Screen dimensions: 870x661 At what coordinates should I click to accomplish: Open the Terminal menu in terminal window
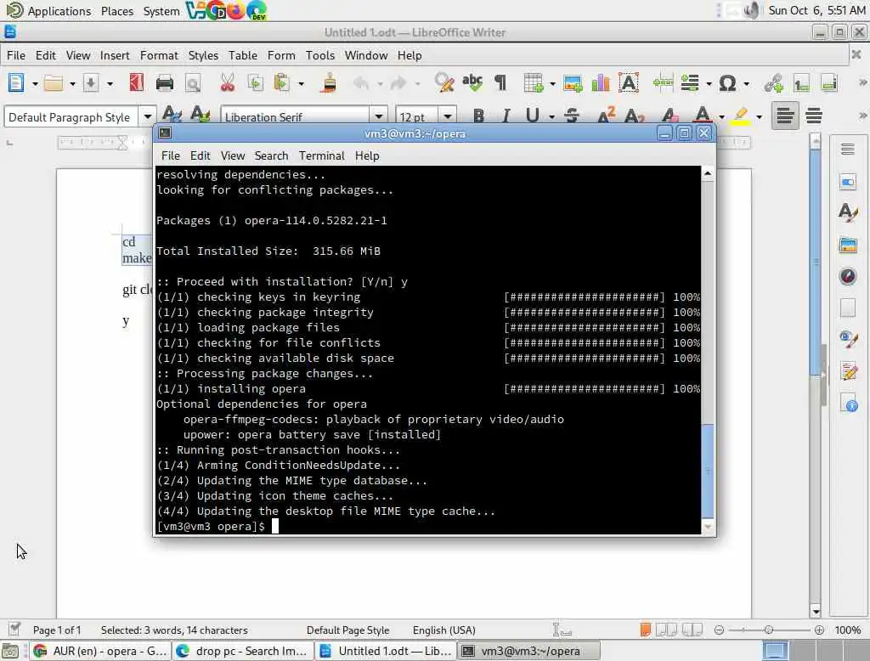322,156
